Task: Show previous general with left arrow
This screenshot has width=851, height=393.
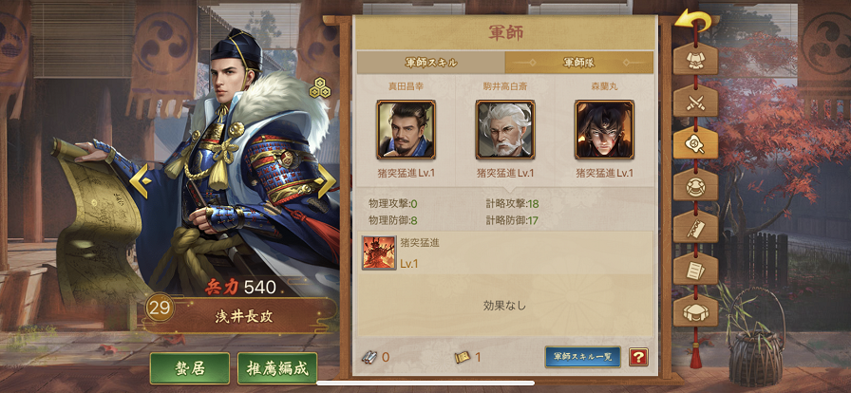Action: point(140,181)
